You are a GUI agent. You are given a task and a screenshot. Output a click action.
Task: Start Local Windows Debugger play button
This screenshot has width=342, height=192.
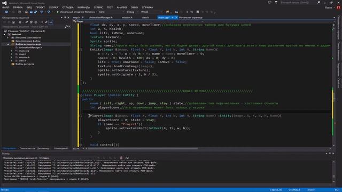[58, 12]
